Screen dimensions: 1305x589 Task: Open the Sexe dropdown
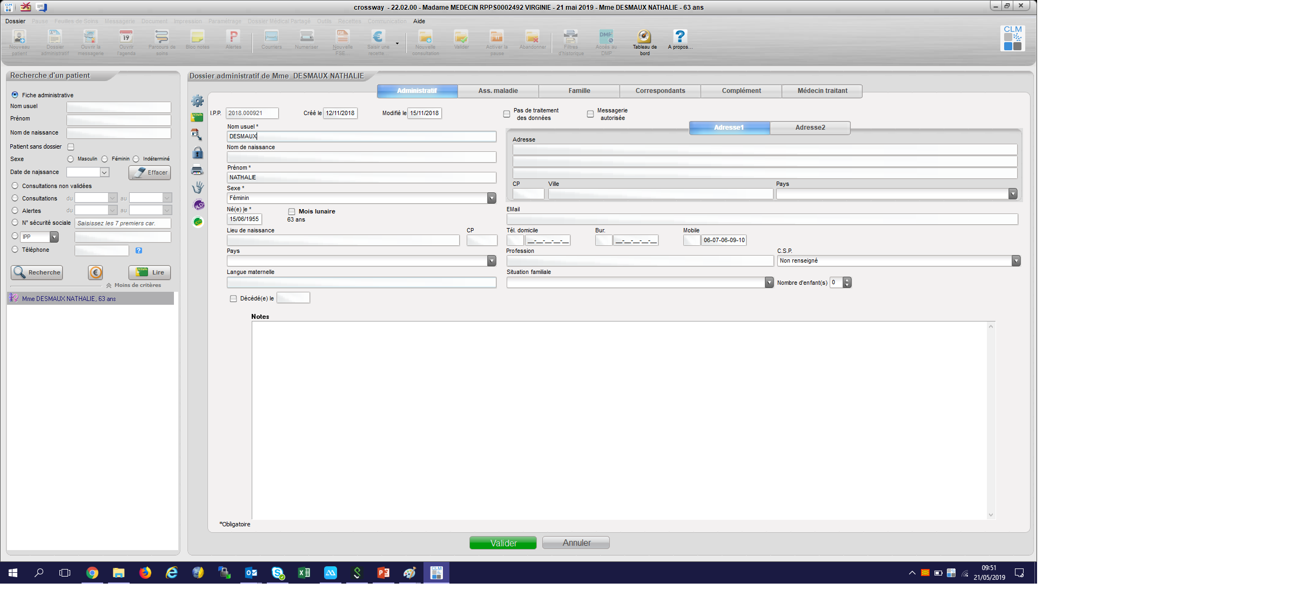(x=491, y=198)
